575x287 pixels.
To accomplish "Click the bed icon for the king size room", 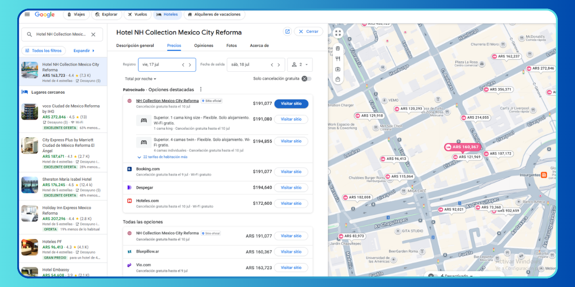I will 144,121.
